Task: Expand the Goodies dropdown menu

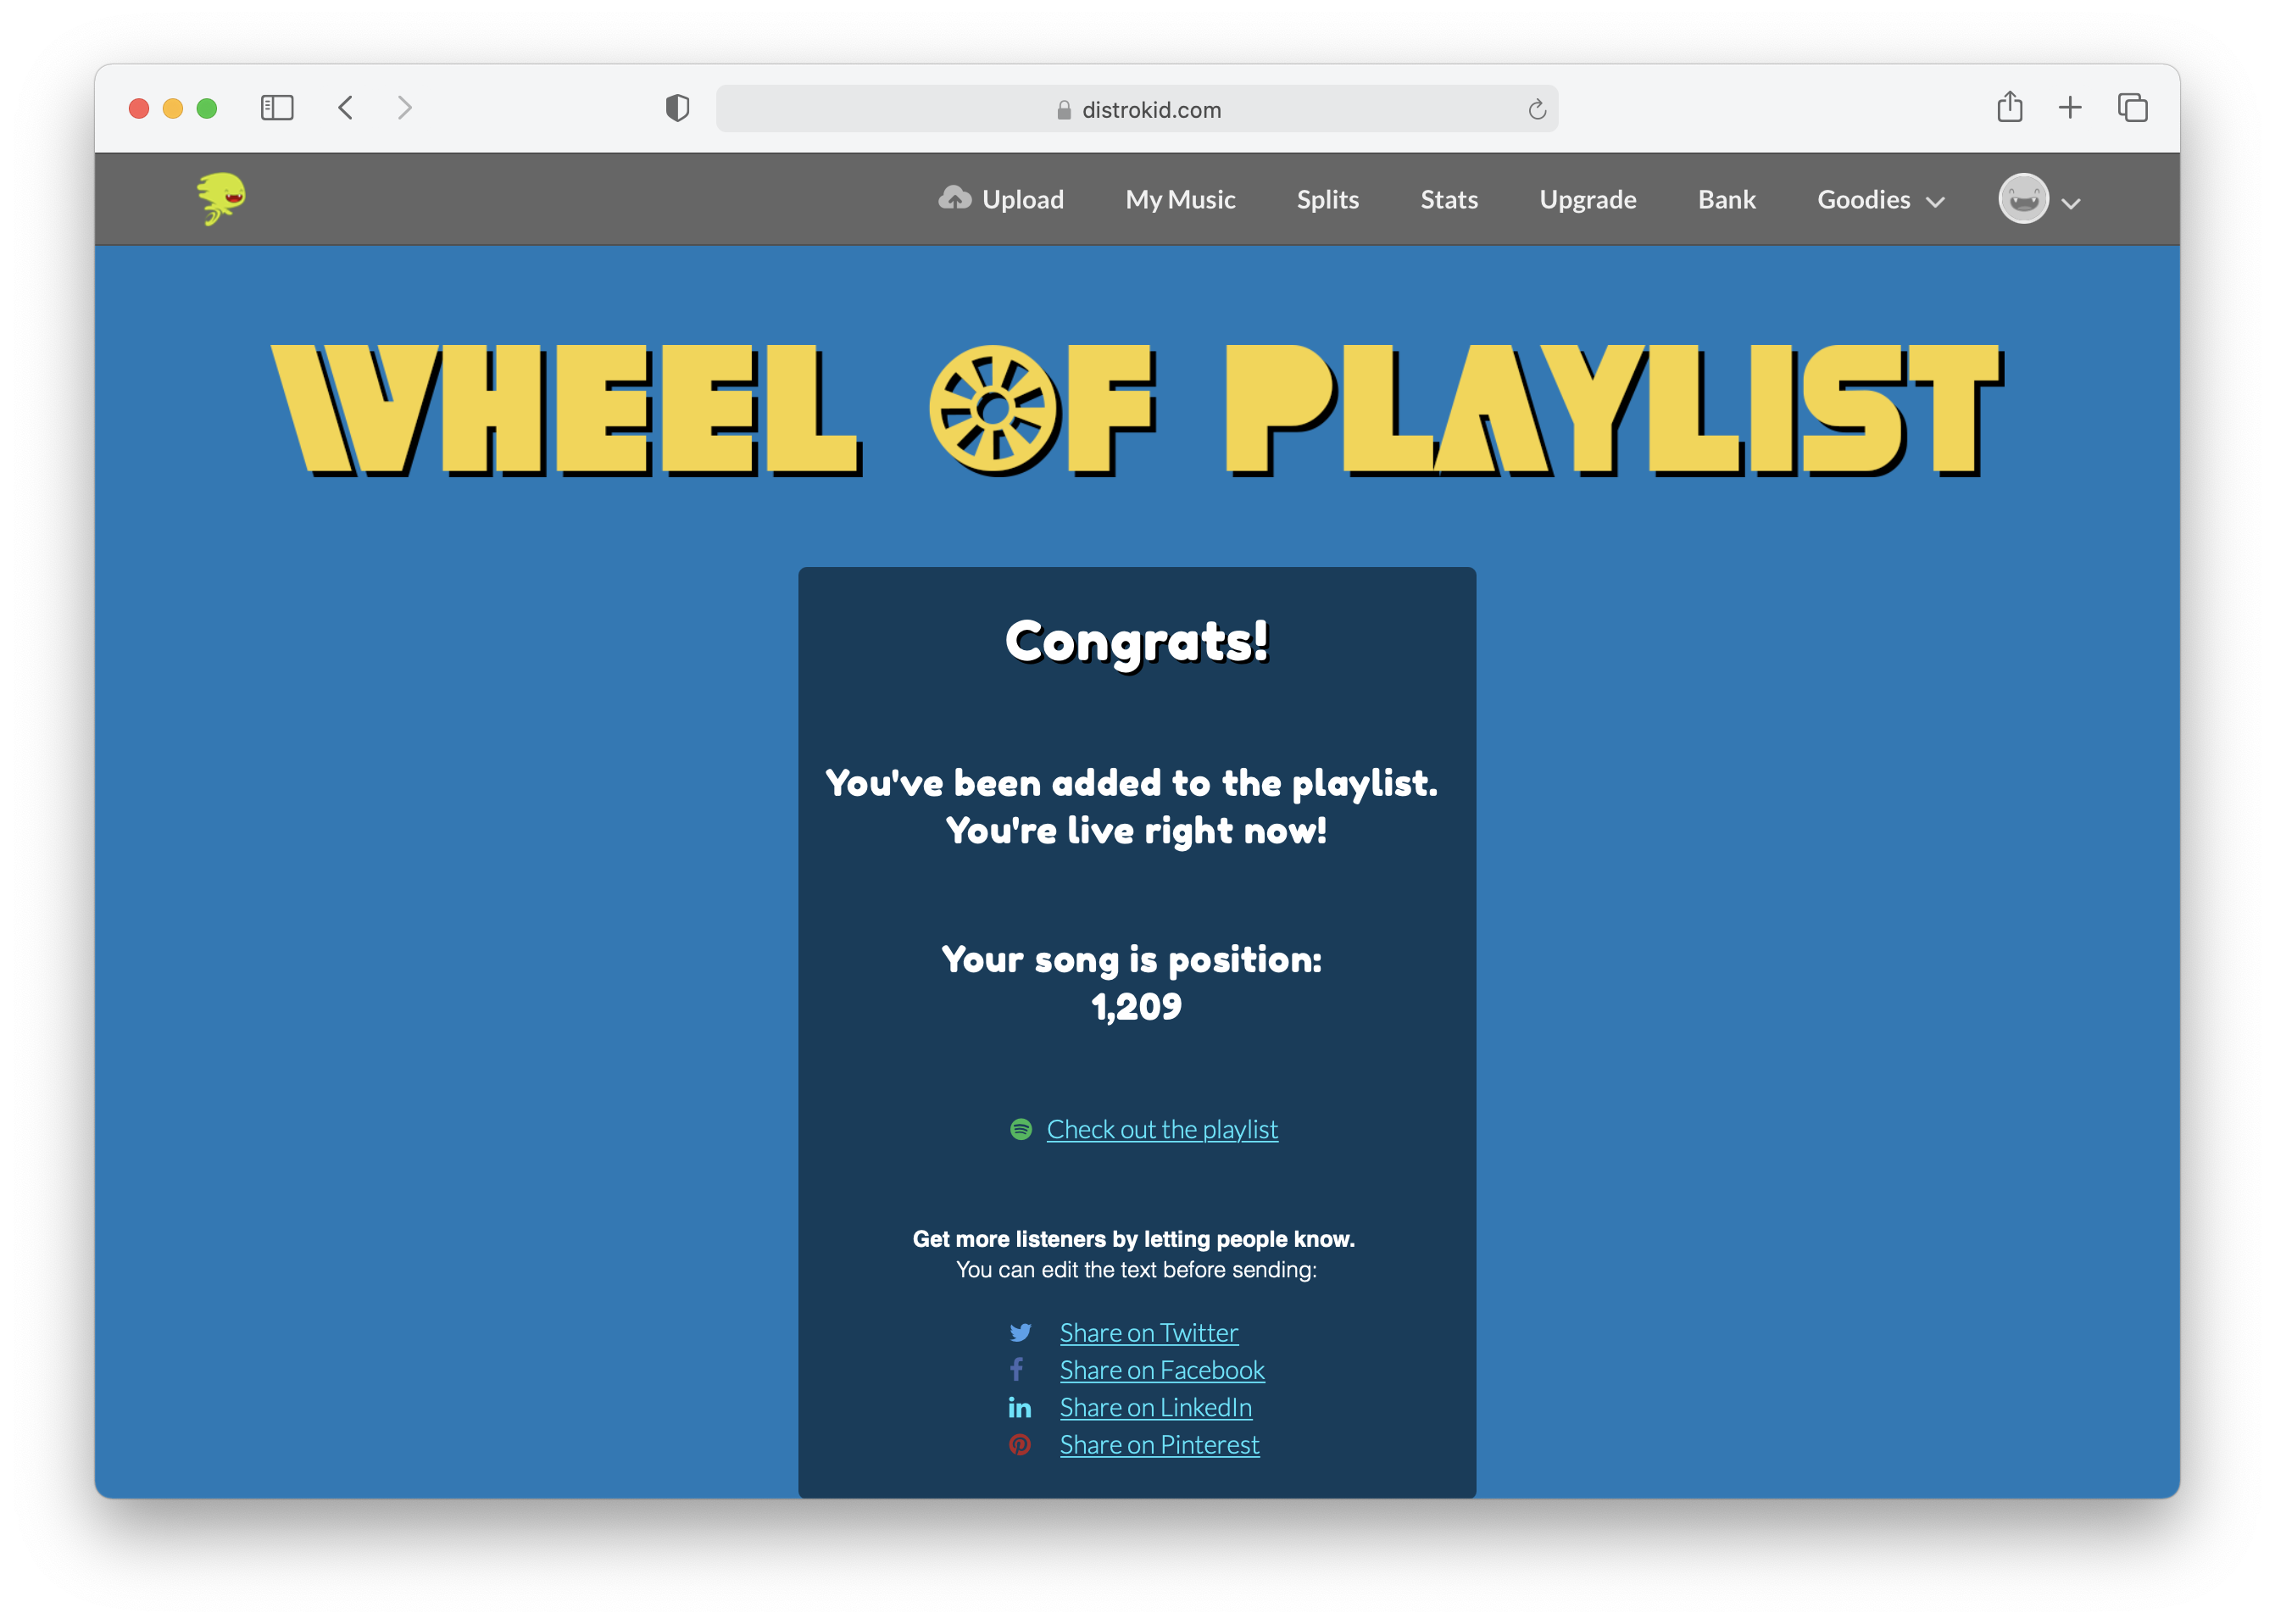Action: point(1879,200)
